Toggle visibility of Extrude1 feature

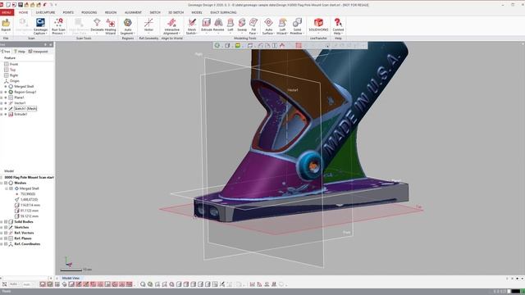pos(6,114)
